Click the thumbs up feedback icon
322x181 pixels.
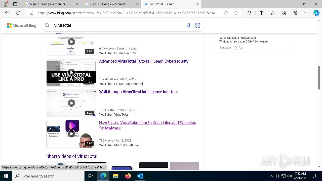[x=236, y=48]
